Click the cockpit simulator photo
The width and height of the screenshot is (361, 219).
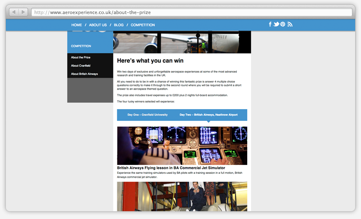click(x=182, y=145)
